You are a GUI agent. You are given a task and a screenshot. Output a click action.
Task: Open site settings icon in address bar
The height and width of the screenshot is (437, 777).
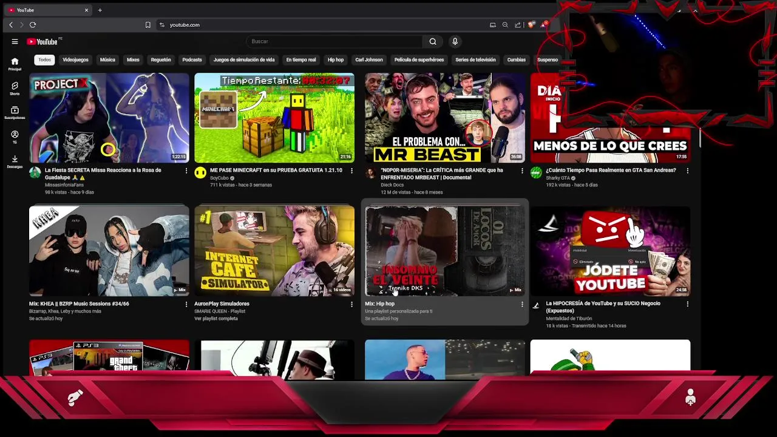coord(161,25)
